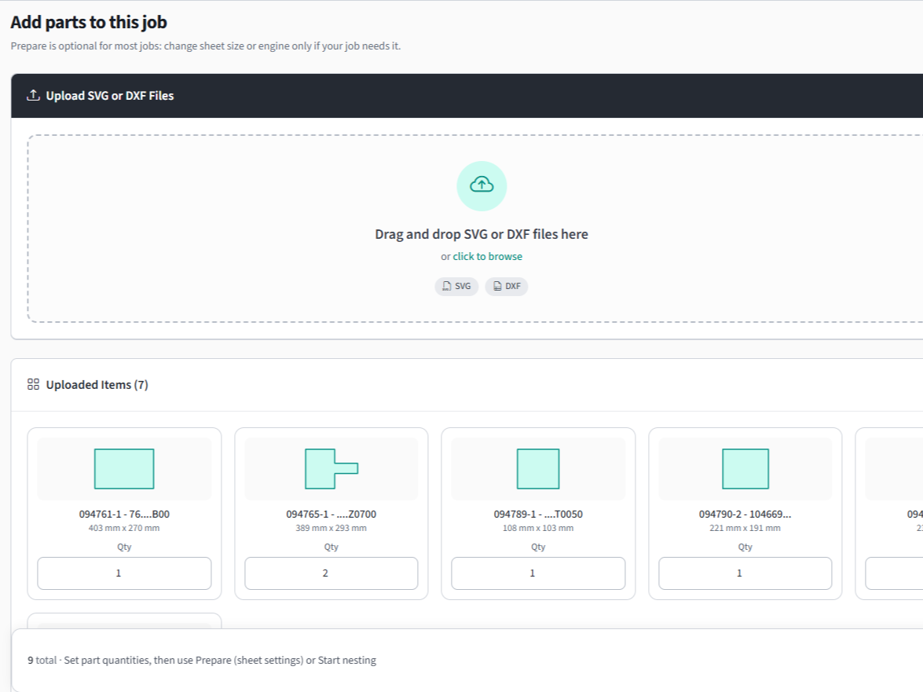Click the 094765-1 - ....Z0700 part name
Image resolution: width=923 pixels, height=692 pixels.
pyautogui.click(x=331, y=514)
